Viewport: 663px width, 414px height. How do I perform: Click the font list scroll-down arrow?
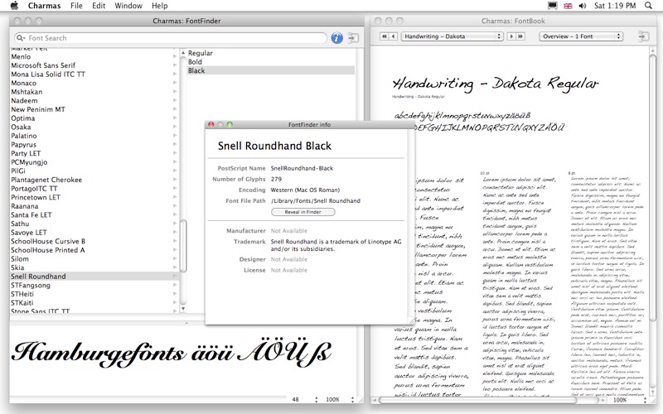(x=183, y=309)
